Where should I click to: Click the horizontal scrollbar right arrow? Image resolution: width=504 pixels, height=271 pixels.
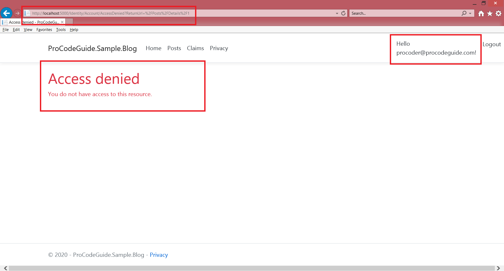click(x=498, y=268)
